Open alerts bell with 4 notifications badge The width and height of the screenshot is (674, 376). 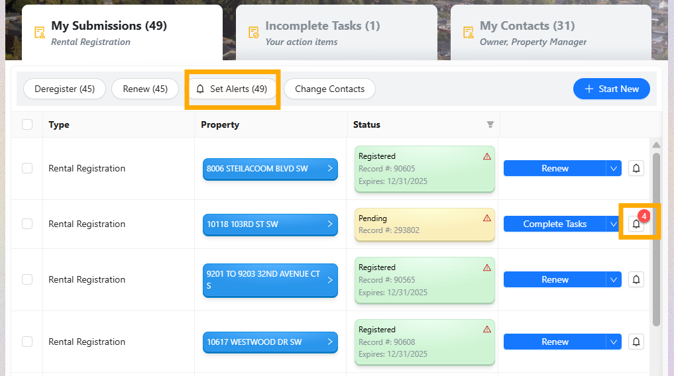point(636,224)
